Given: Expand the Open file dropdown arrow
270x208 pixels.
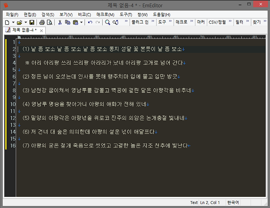Looking at the screenshot, I should click(x=26, y=22).
